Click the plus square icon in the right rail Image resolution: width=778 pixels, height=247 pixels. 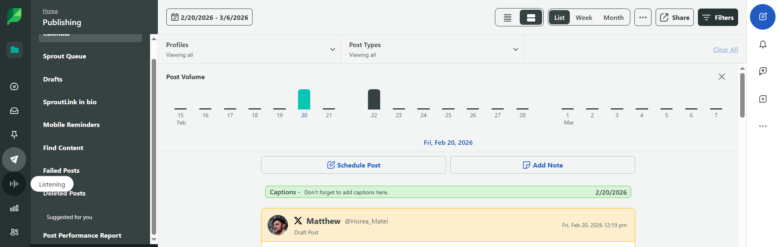763,99
